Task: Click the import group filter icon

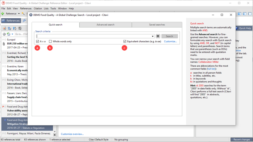Action: [20, 29]
